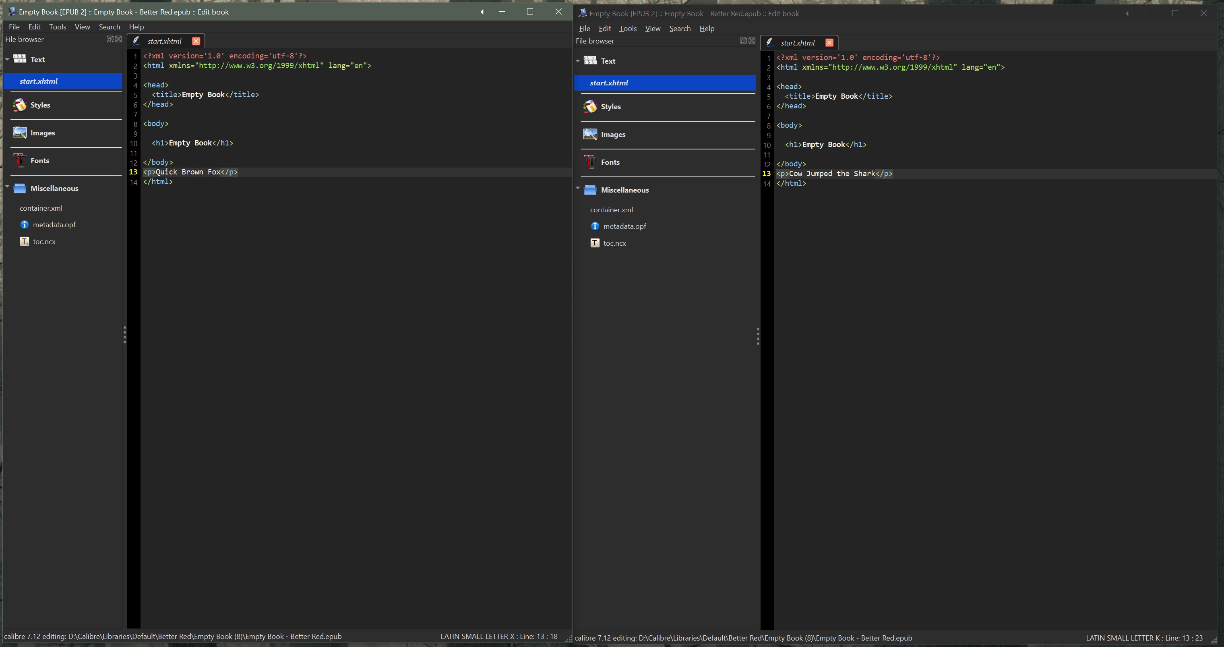Click the Styles category icon in left window
This screenshot has height=647, width=1224.
coord(19,105)
